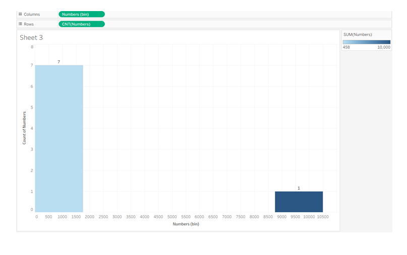
Task: Click the Rows shelf label
Action: (x=29, y=24)
